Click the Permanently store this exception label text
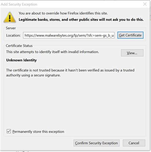The image size is (151, 152). point(38,132)
